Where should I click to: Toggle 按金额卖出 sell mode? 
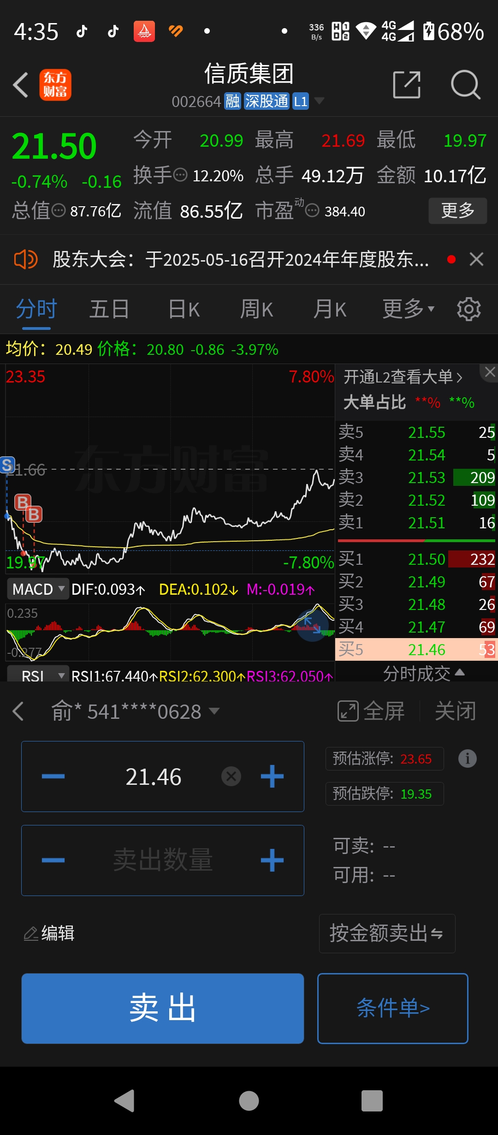pos(387,933)
